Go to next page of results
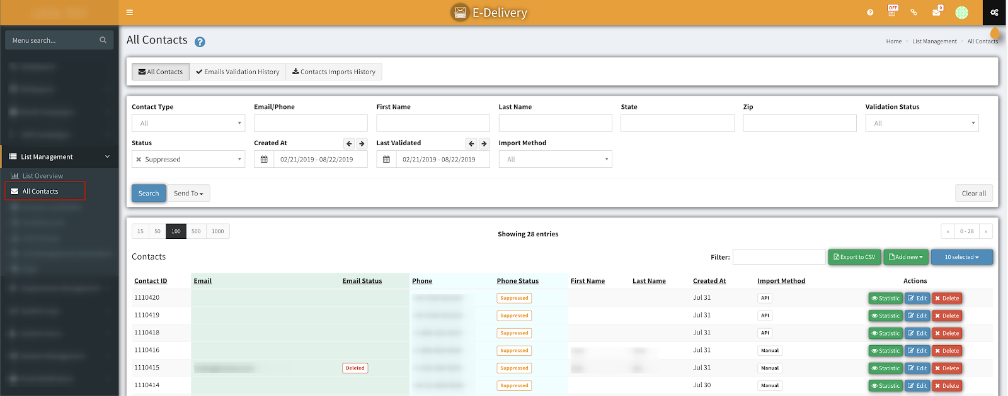The width and height of the screenshot is (1008, 396). pyautogui.click(x=986, y=231)
